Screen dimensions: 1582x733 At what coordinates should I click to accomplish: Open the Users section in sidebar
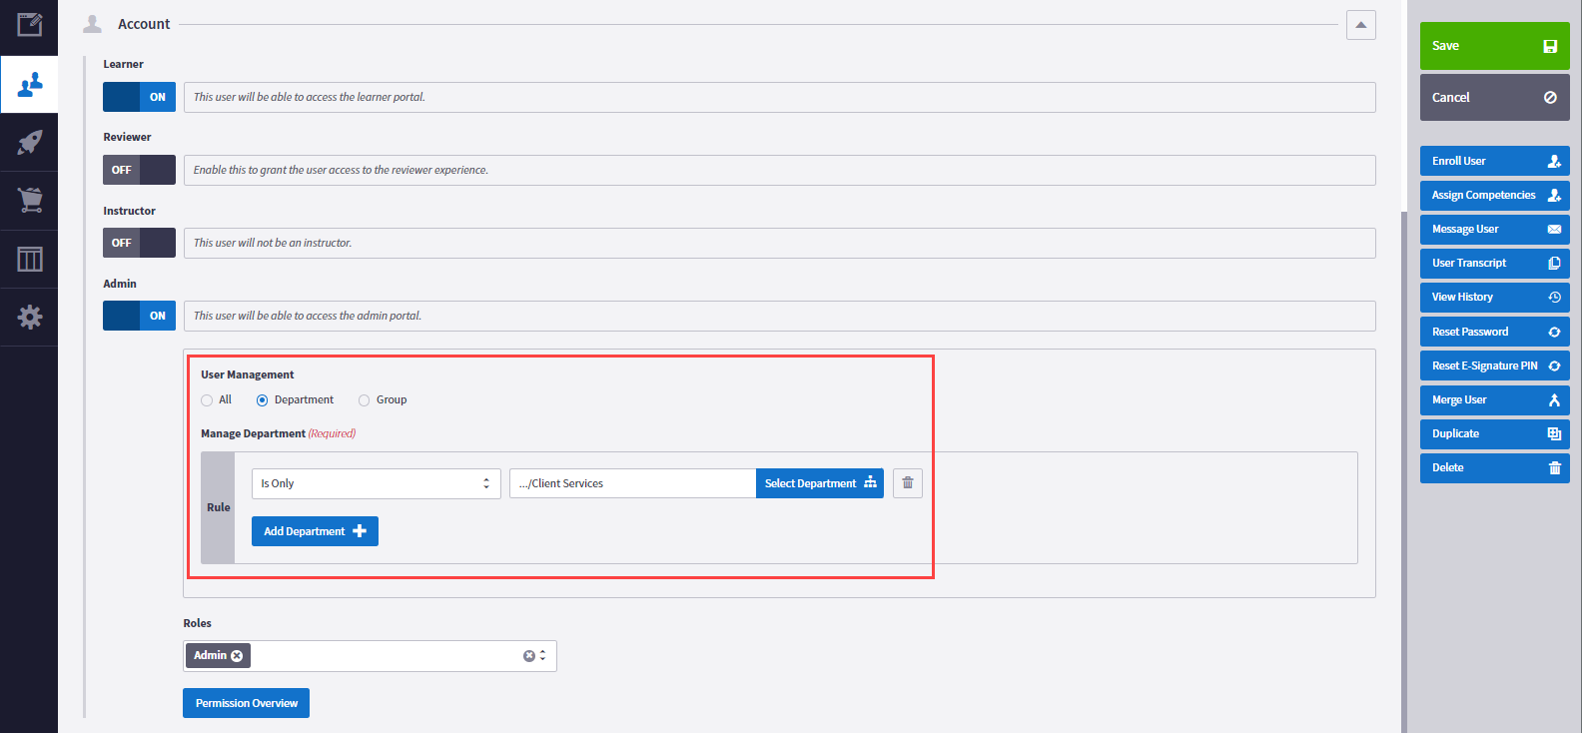(29, 84)
